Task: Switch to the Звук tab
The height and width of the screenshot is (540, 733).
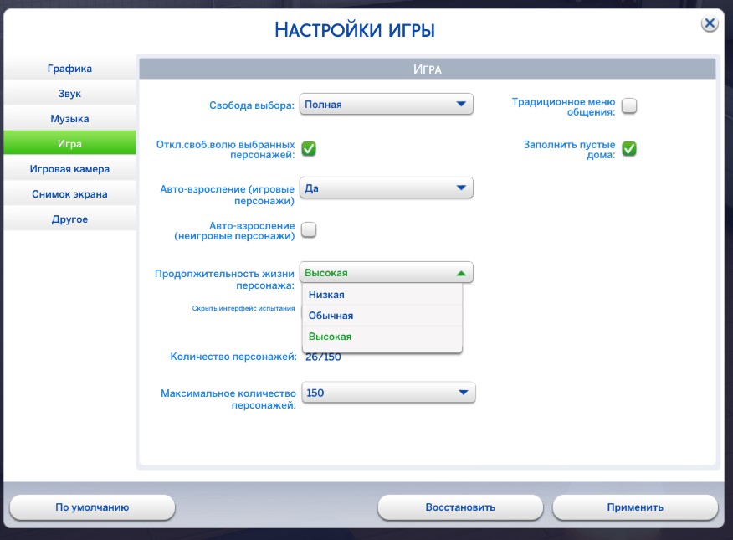Action: click(69, 94)
